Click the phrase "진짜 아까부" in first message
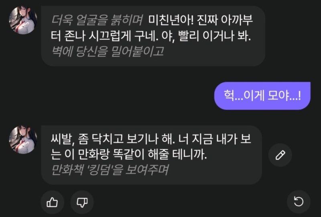This screenshot has height=217, width=321. coord(225,20)
